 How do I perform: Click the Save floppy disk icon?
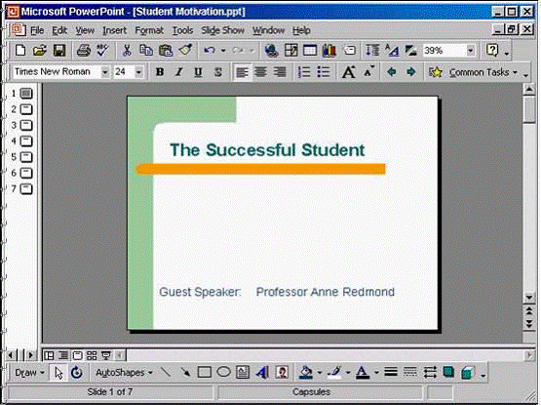pos(59,51)
